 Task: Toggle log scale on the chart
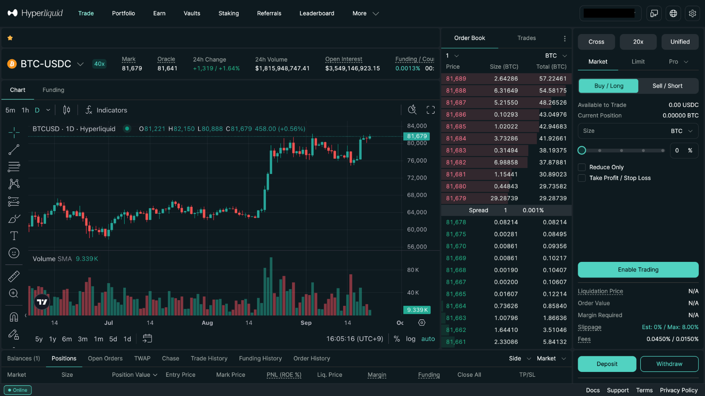point(411,339)
